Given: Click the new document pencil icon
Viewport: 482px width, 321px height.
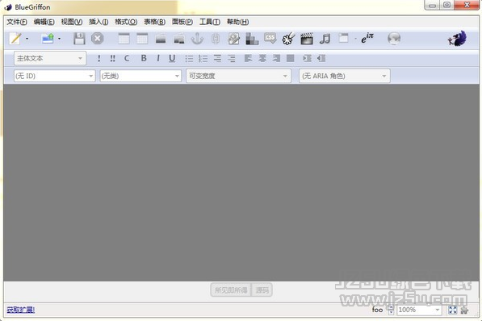Looking at the screenshot, I should 15,39.
